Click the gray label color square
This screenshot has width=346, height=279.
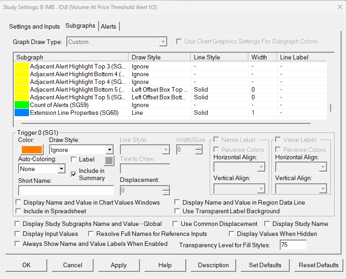click(109, 160)
